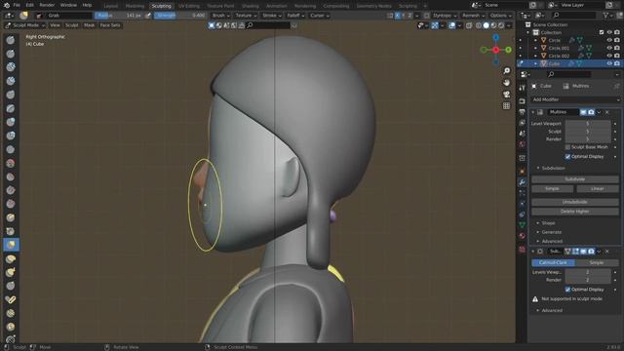Click the outliner filter funnel icon

click(605, 16)
